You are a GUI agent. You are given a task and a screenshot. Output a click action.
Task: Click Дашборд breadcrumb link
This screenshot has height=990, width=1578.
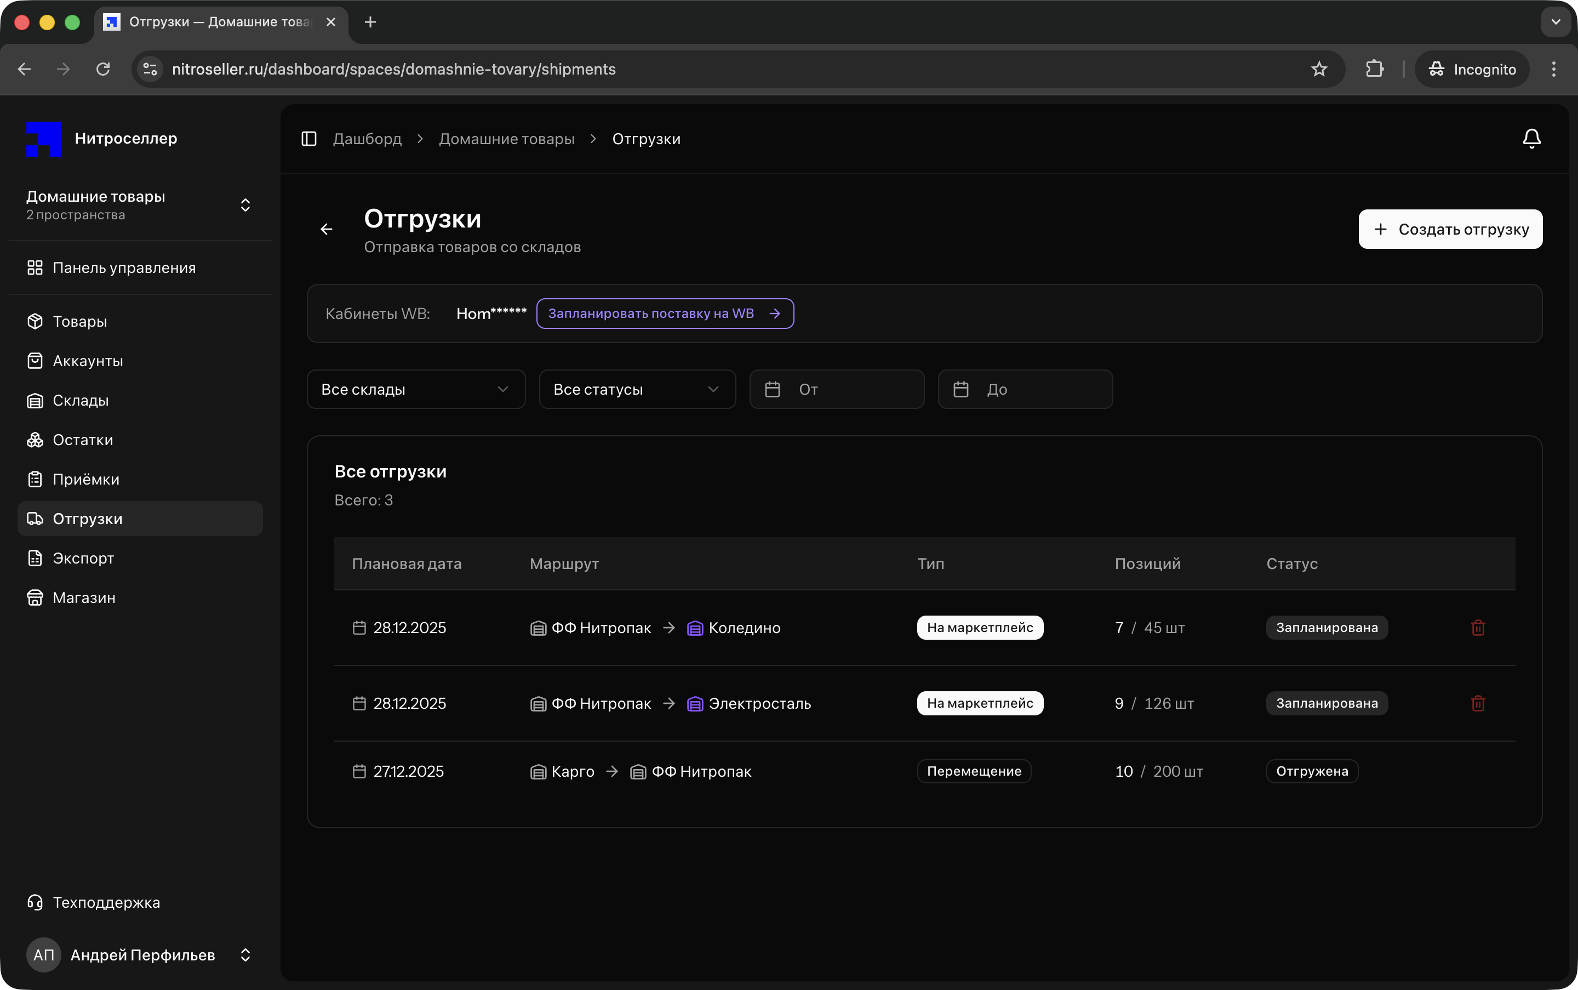pyautogui.click(x=367, y=139)
